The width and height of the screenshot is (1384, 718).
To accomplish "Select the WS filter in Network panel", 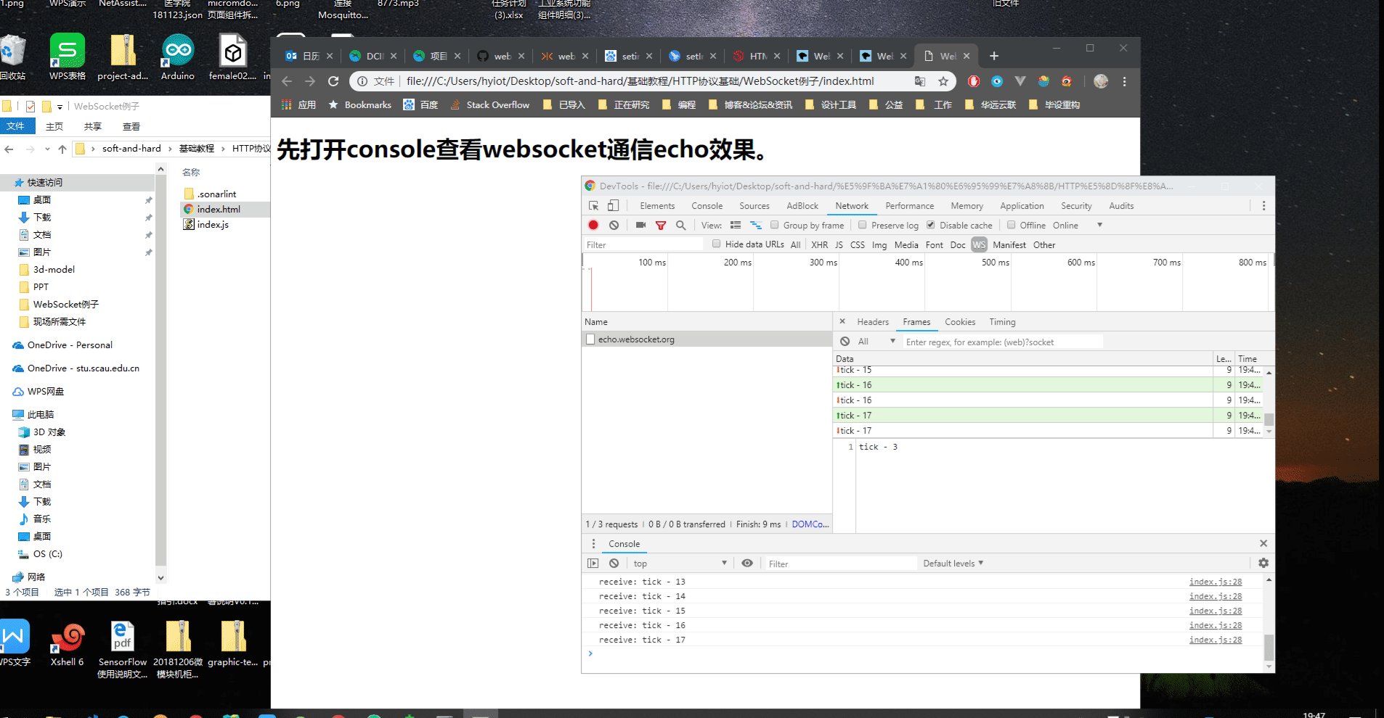I will 979,244.
